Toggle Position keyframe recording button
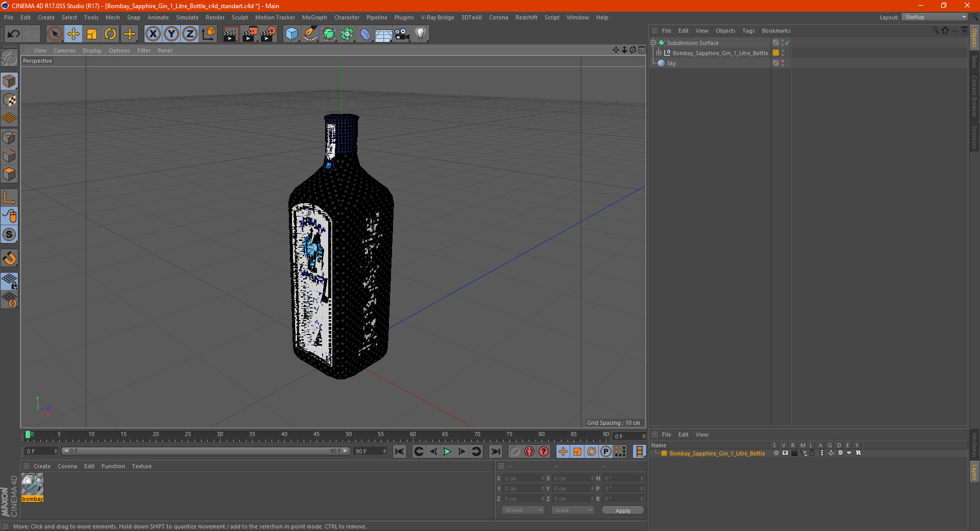The image size is (980, 531). [x=563, y=451]
